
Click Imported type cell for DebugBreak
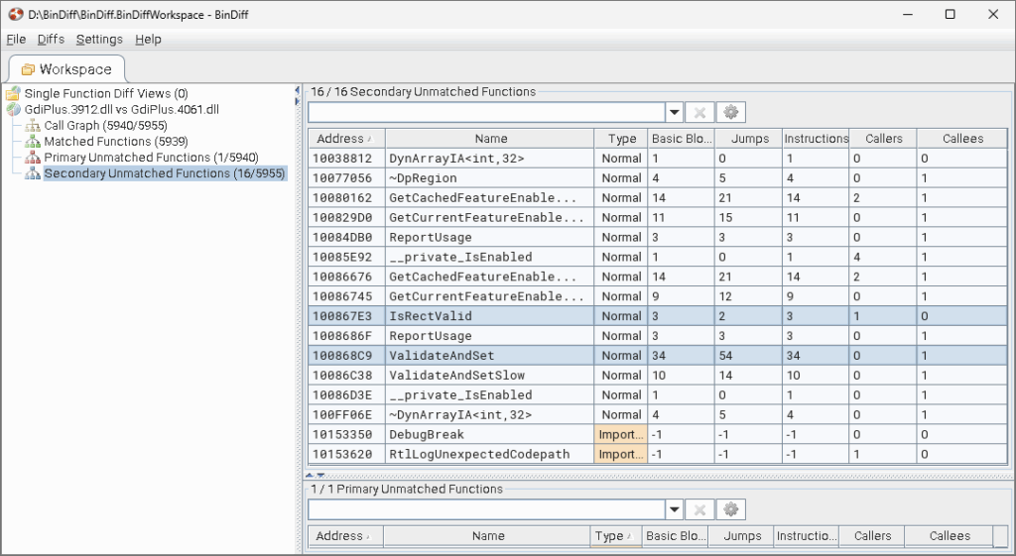[x=621, y=434]
